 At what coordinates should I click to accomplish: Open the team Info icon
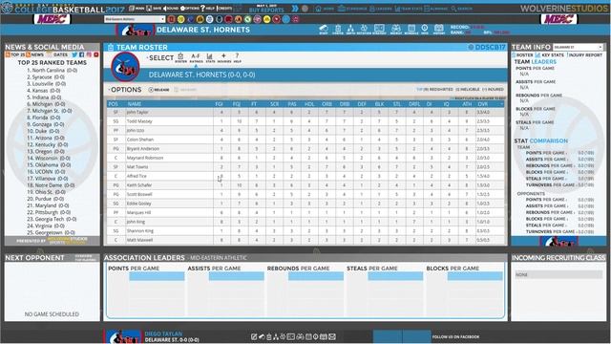point(425,30)
